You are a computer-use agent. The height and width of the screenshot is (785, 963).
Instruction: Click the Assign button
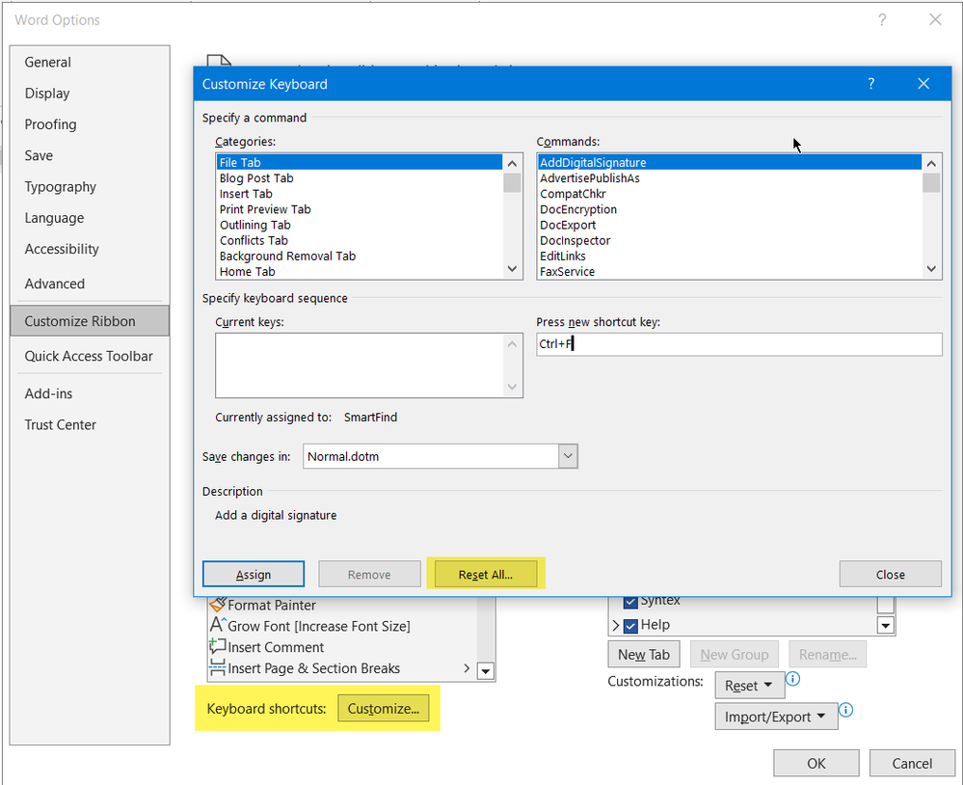coord(253,575)
